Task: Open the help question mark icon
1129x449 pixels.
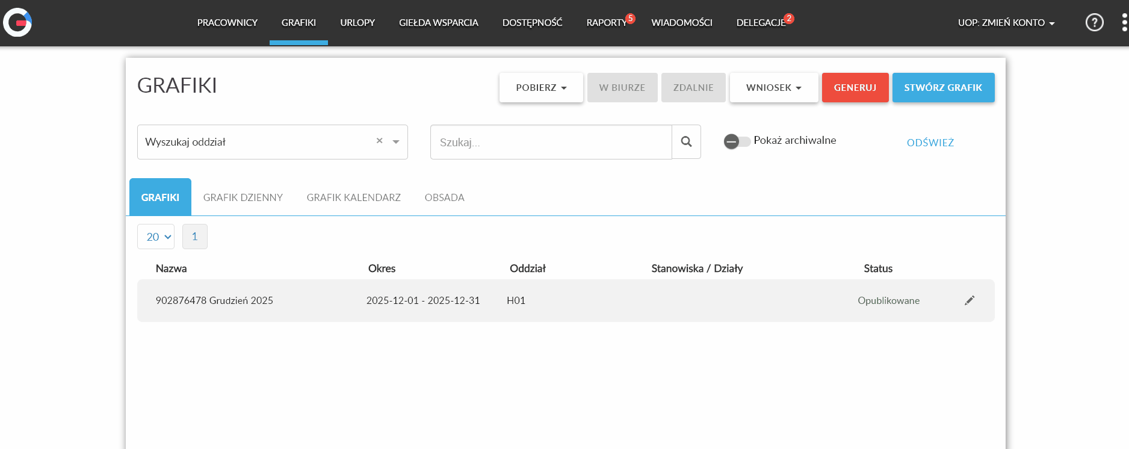Action: coord(1094,23)
